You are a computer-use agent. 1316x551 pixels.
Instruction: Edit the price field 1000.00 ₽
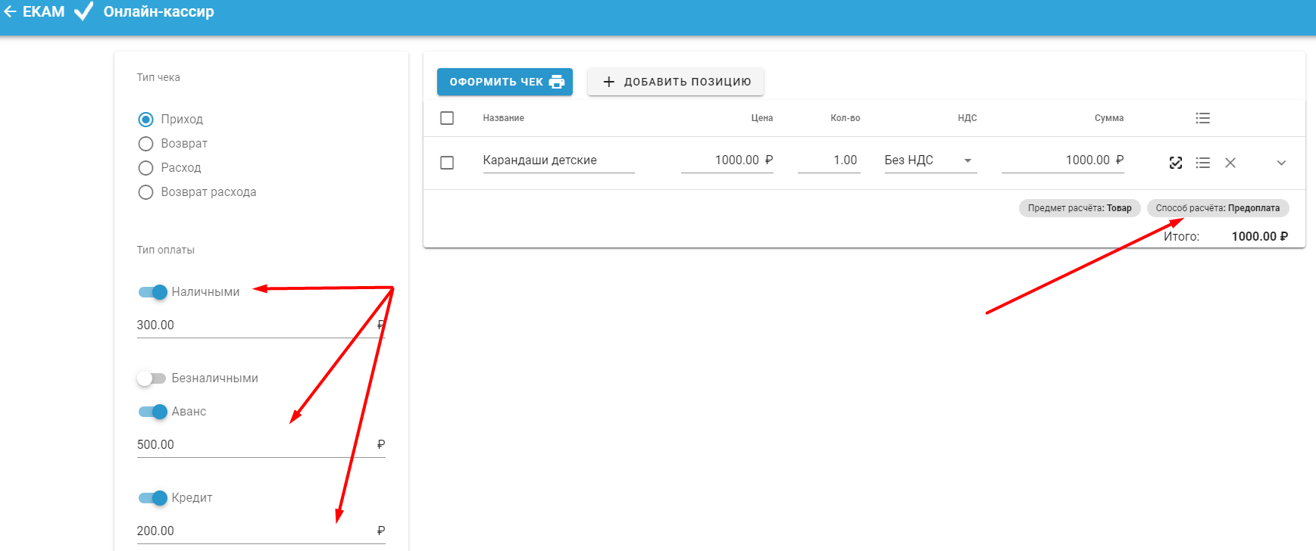(x=727, y=160)
